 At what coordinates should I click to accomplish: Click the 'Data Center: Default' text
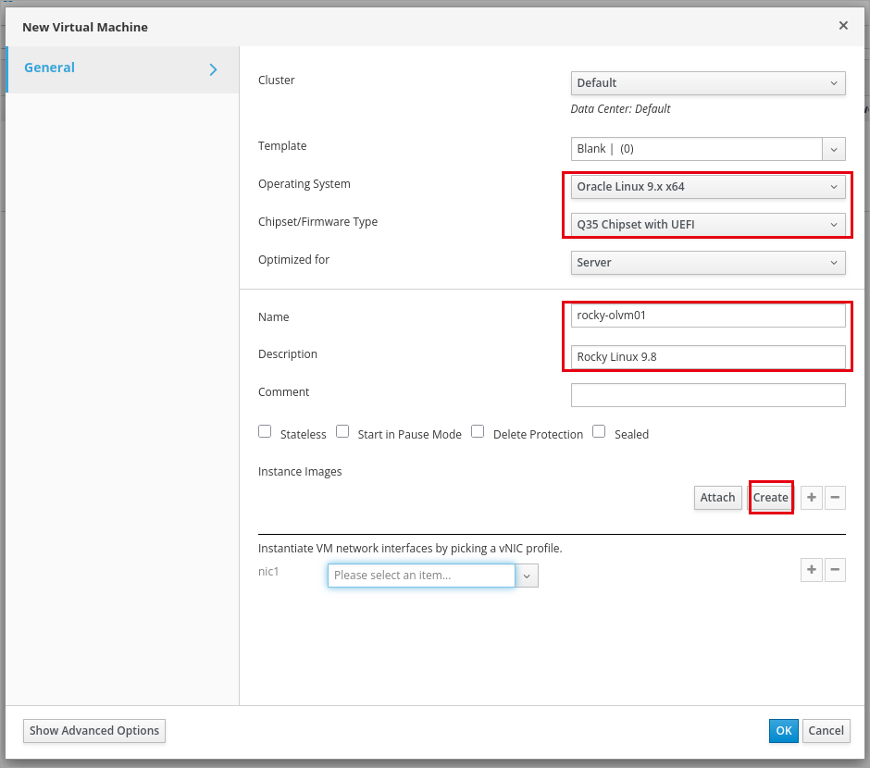pos(620,109)
